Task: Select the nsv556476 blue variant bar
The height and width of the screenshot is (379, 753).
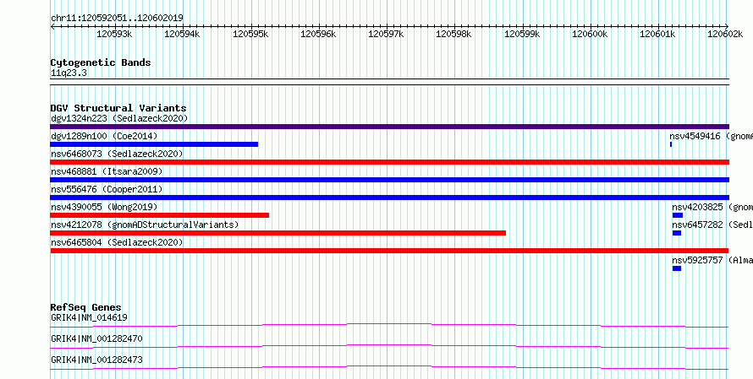Action: tap(389, 198)
